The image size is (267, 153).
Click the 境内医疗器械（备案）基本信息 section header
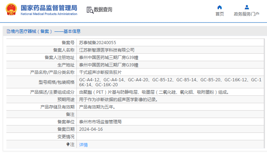click(x=44, y=31)
